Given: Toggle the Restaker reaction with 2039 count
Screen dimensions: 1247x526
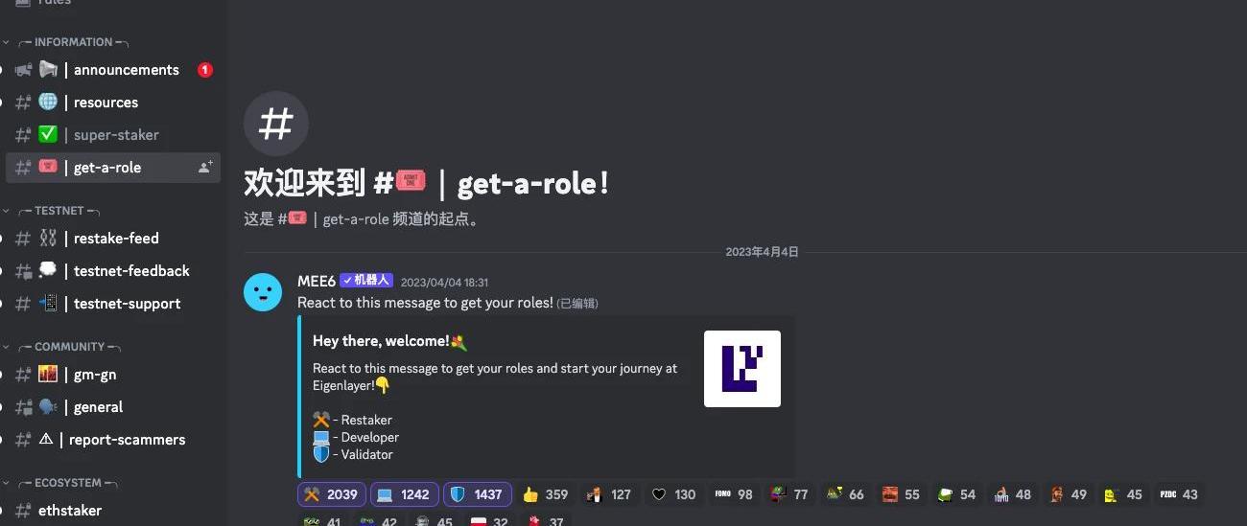Looking at the screenshot, I should point(332,494).
